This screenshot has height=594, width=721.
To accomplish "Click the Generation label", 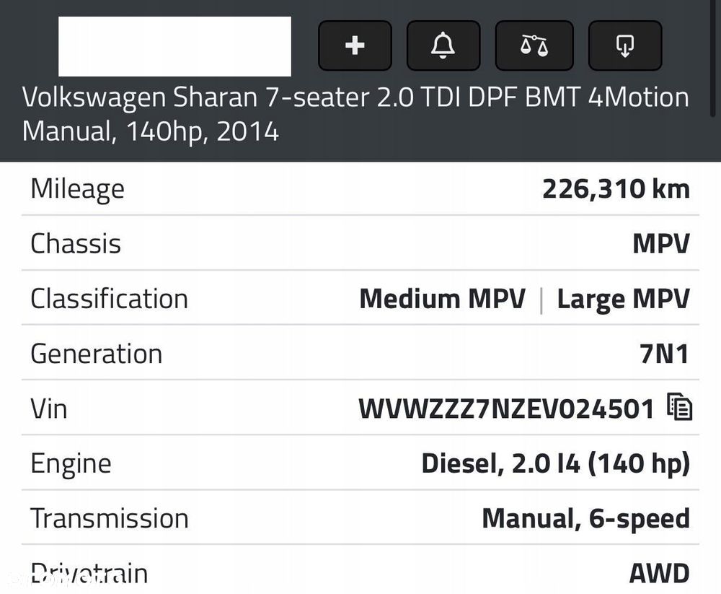I will pyautogui.click(x=96, y=354).
